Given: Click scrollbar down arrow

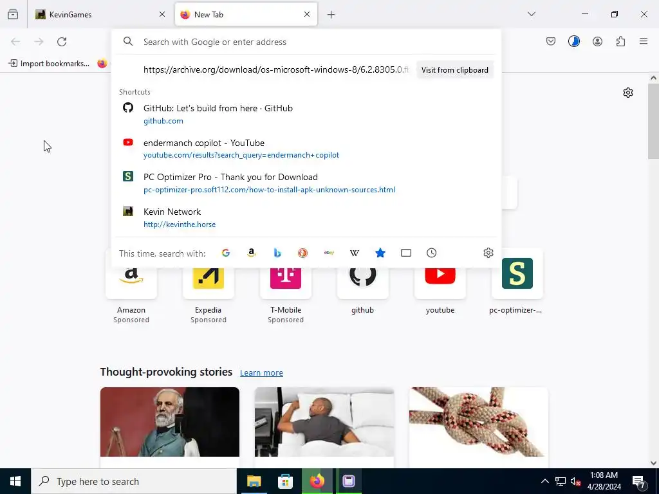Looking at the screenshot, I should tap(653, 463).
